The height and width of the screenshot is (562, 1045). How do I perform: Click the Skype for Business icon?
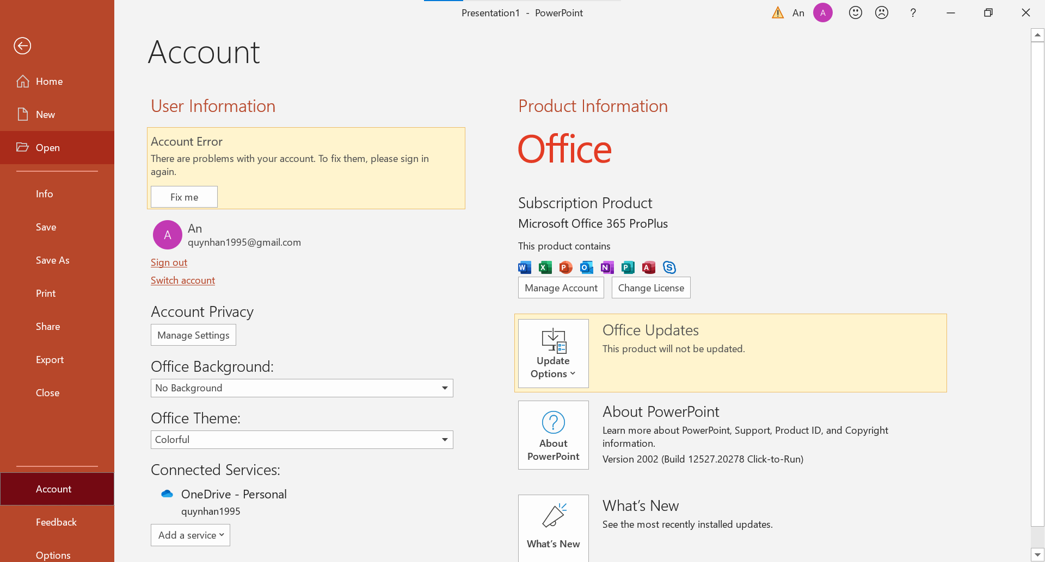pos(669,267)
